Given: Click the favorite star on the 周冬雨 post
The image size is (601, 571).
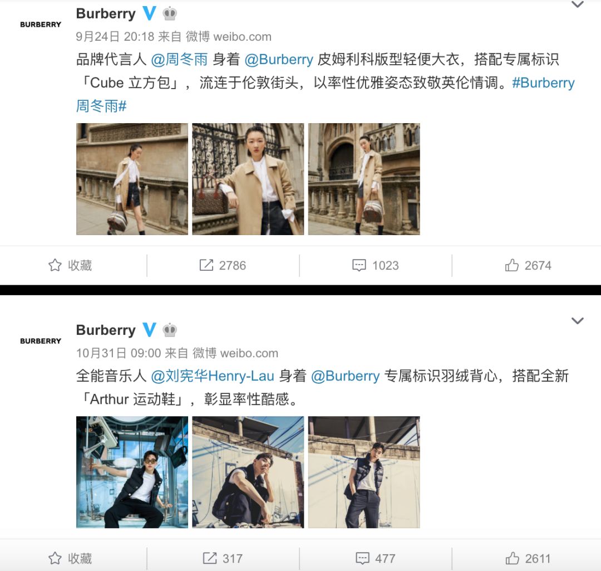Looking at the screenshot, I should 55,265.
